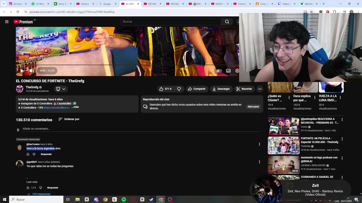This screenshot has height=203, width=362.
Task: Reply to the @goti631 comment
Action: tap(53, 188)
